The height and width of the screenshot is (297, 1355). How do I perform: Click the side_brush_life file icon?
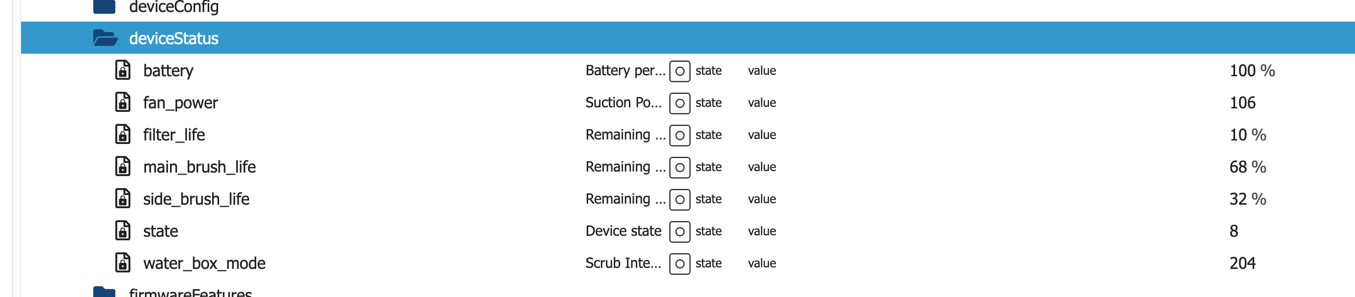(122, 199)
